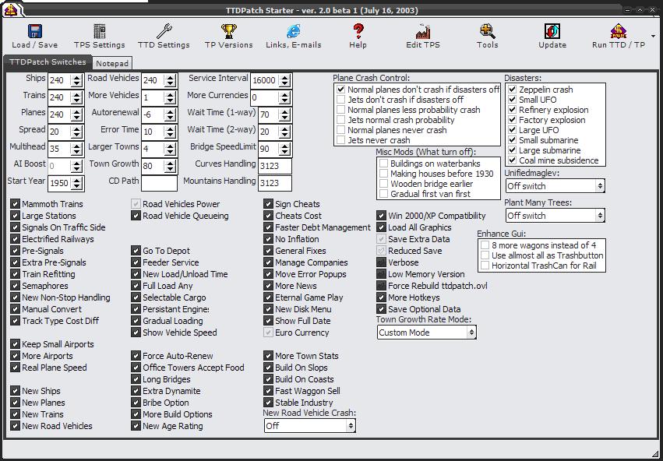The image size is (663, 461).
Task: Open the Unifiedmaglev dropdown
Action: point(555,186)
